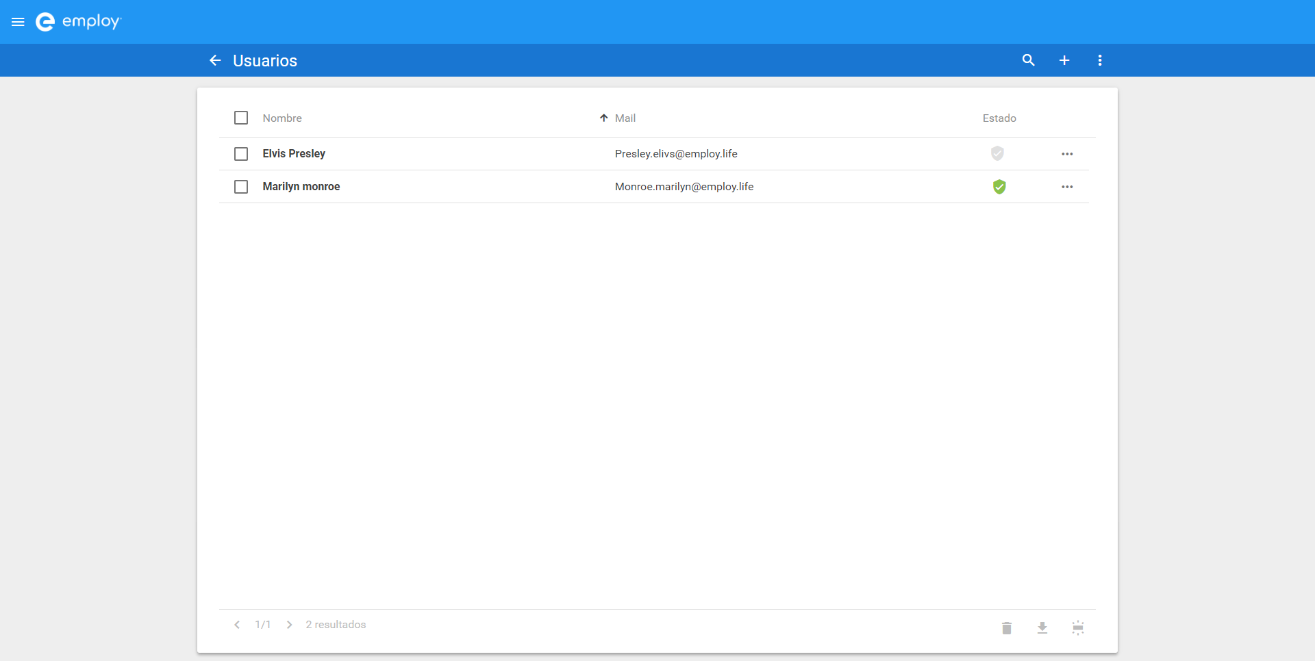Open the more actions menu for Marilyn monroe
Screen dimensions: 1315x661
[x=1067, y=187]
